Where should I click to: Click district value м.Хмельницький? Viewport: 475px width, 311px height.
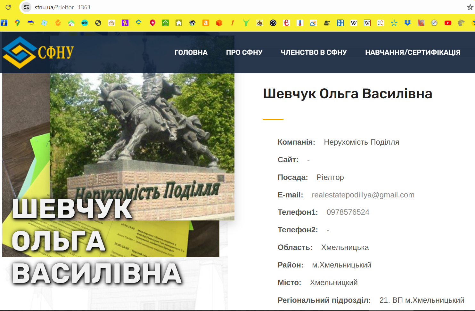[x=342, y=265]
